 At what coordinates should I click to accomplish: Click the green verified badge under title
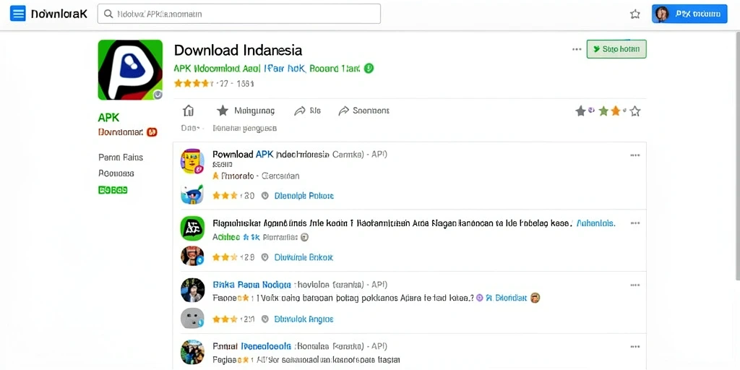(x=369, y=69)
